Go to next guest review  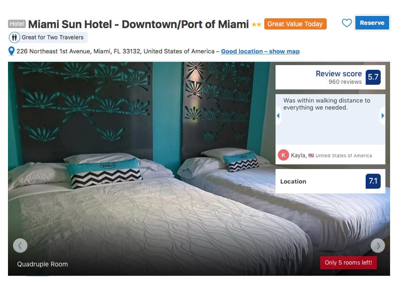(383, 116)
